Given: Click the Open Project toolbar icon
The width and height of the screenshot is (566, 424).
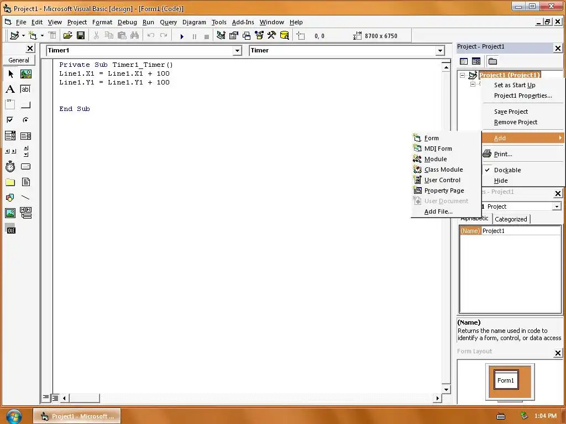Looking at the screenshot, I should pyautogui.click(x=67, y=35).
